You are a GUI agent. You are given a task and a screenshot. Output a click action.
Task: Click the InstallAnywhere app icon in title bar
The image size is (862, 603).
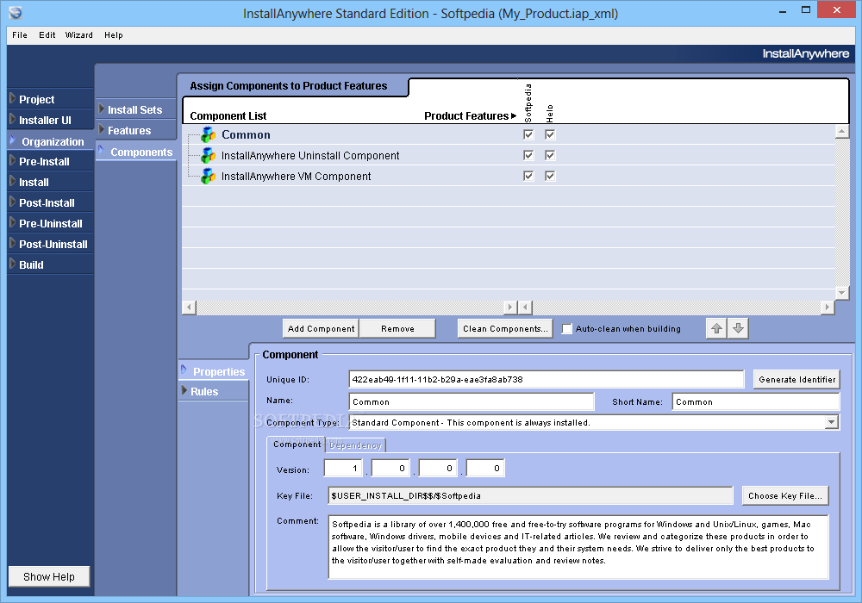click(x=16, y=12)
